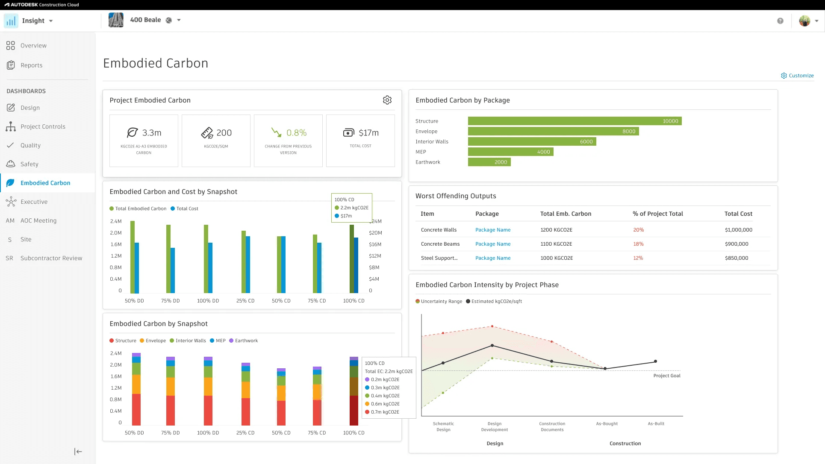Click the Overview grid icon
The width and height of the screenshot is (825, 464).
coord(11,46)
